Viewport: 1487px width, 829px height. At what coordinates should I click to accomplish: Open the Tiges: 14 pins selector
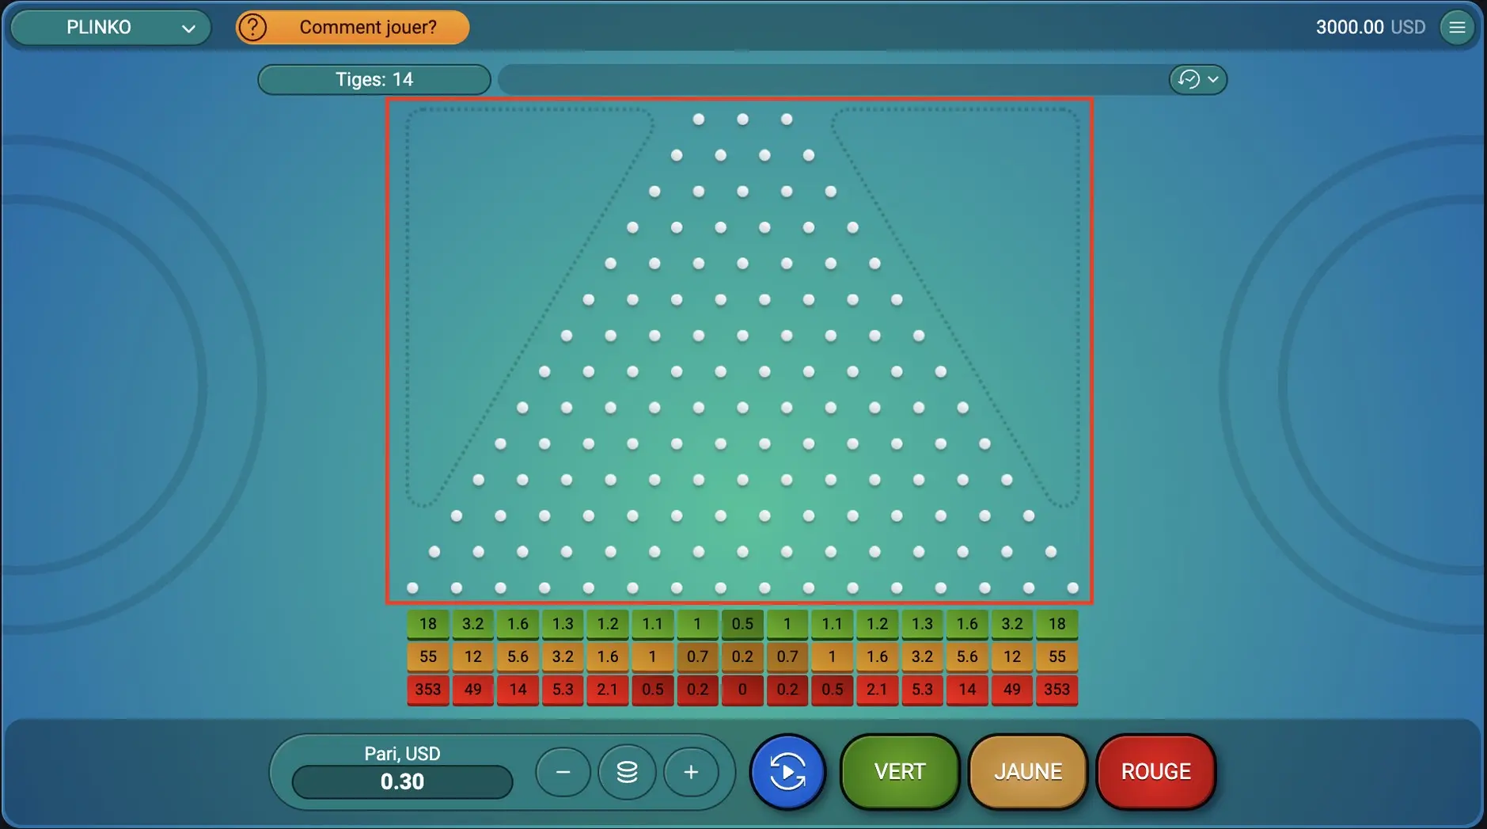click(374, 79)
